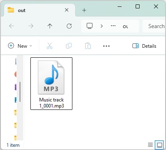
Task: Expand the breadcrumb chevron after the monitor
Action: pyautogui.click(x=102, y=26)
